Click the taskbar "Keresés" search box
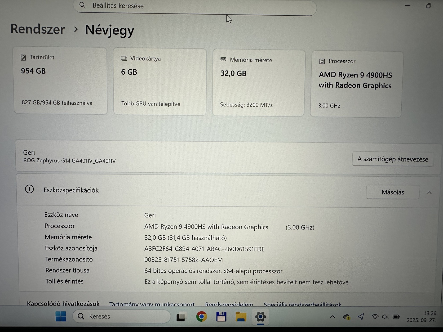This screenshot has height=332, width=443. (122, 316)
